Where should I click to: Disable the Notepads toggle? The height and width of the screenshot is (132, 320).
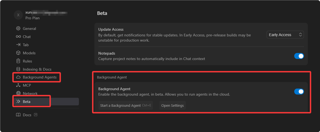[x=299, y=56]
